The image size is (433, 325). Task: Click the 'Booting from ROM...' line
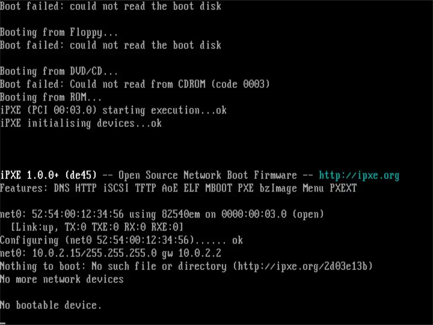coord(51,97)
